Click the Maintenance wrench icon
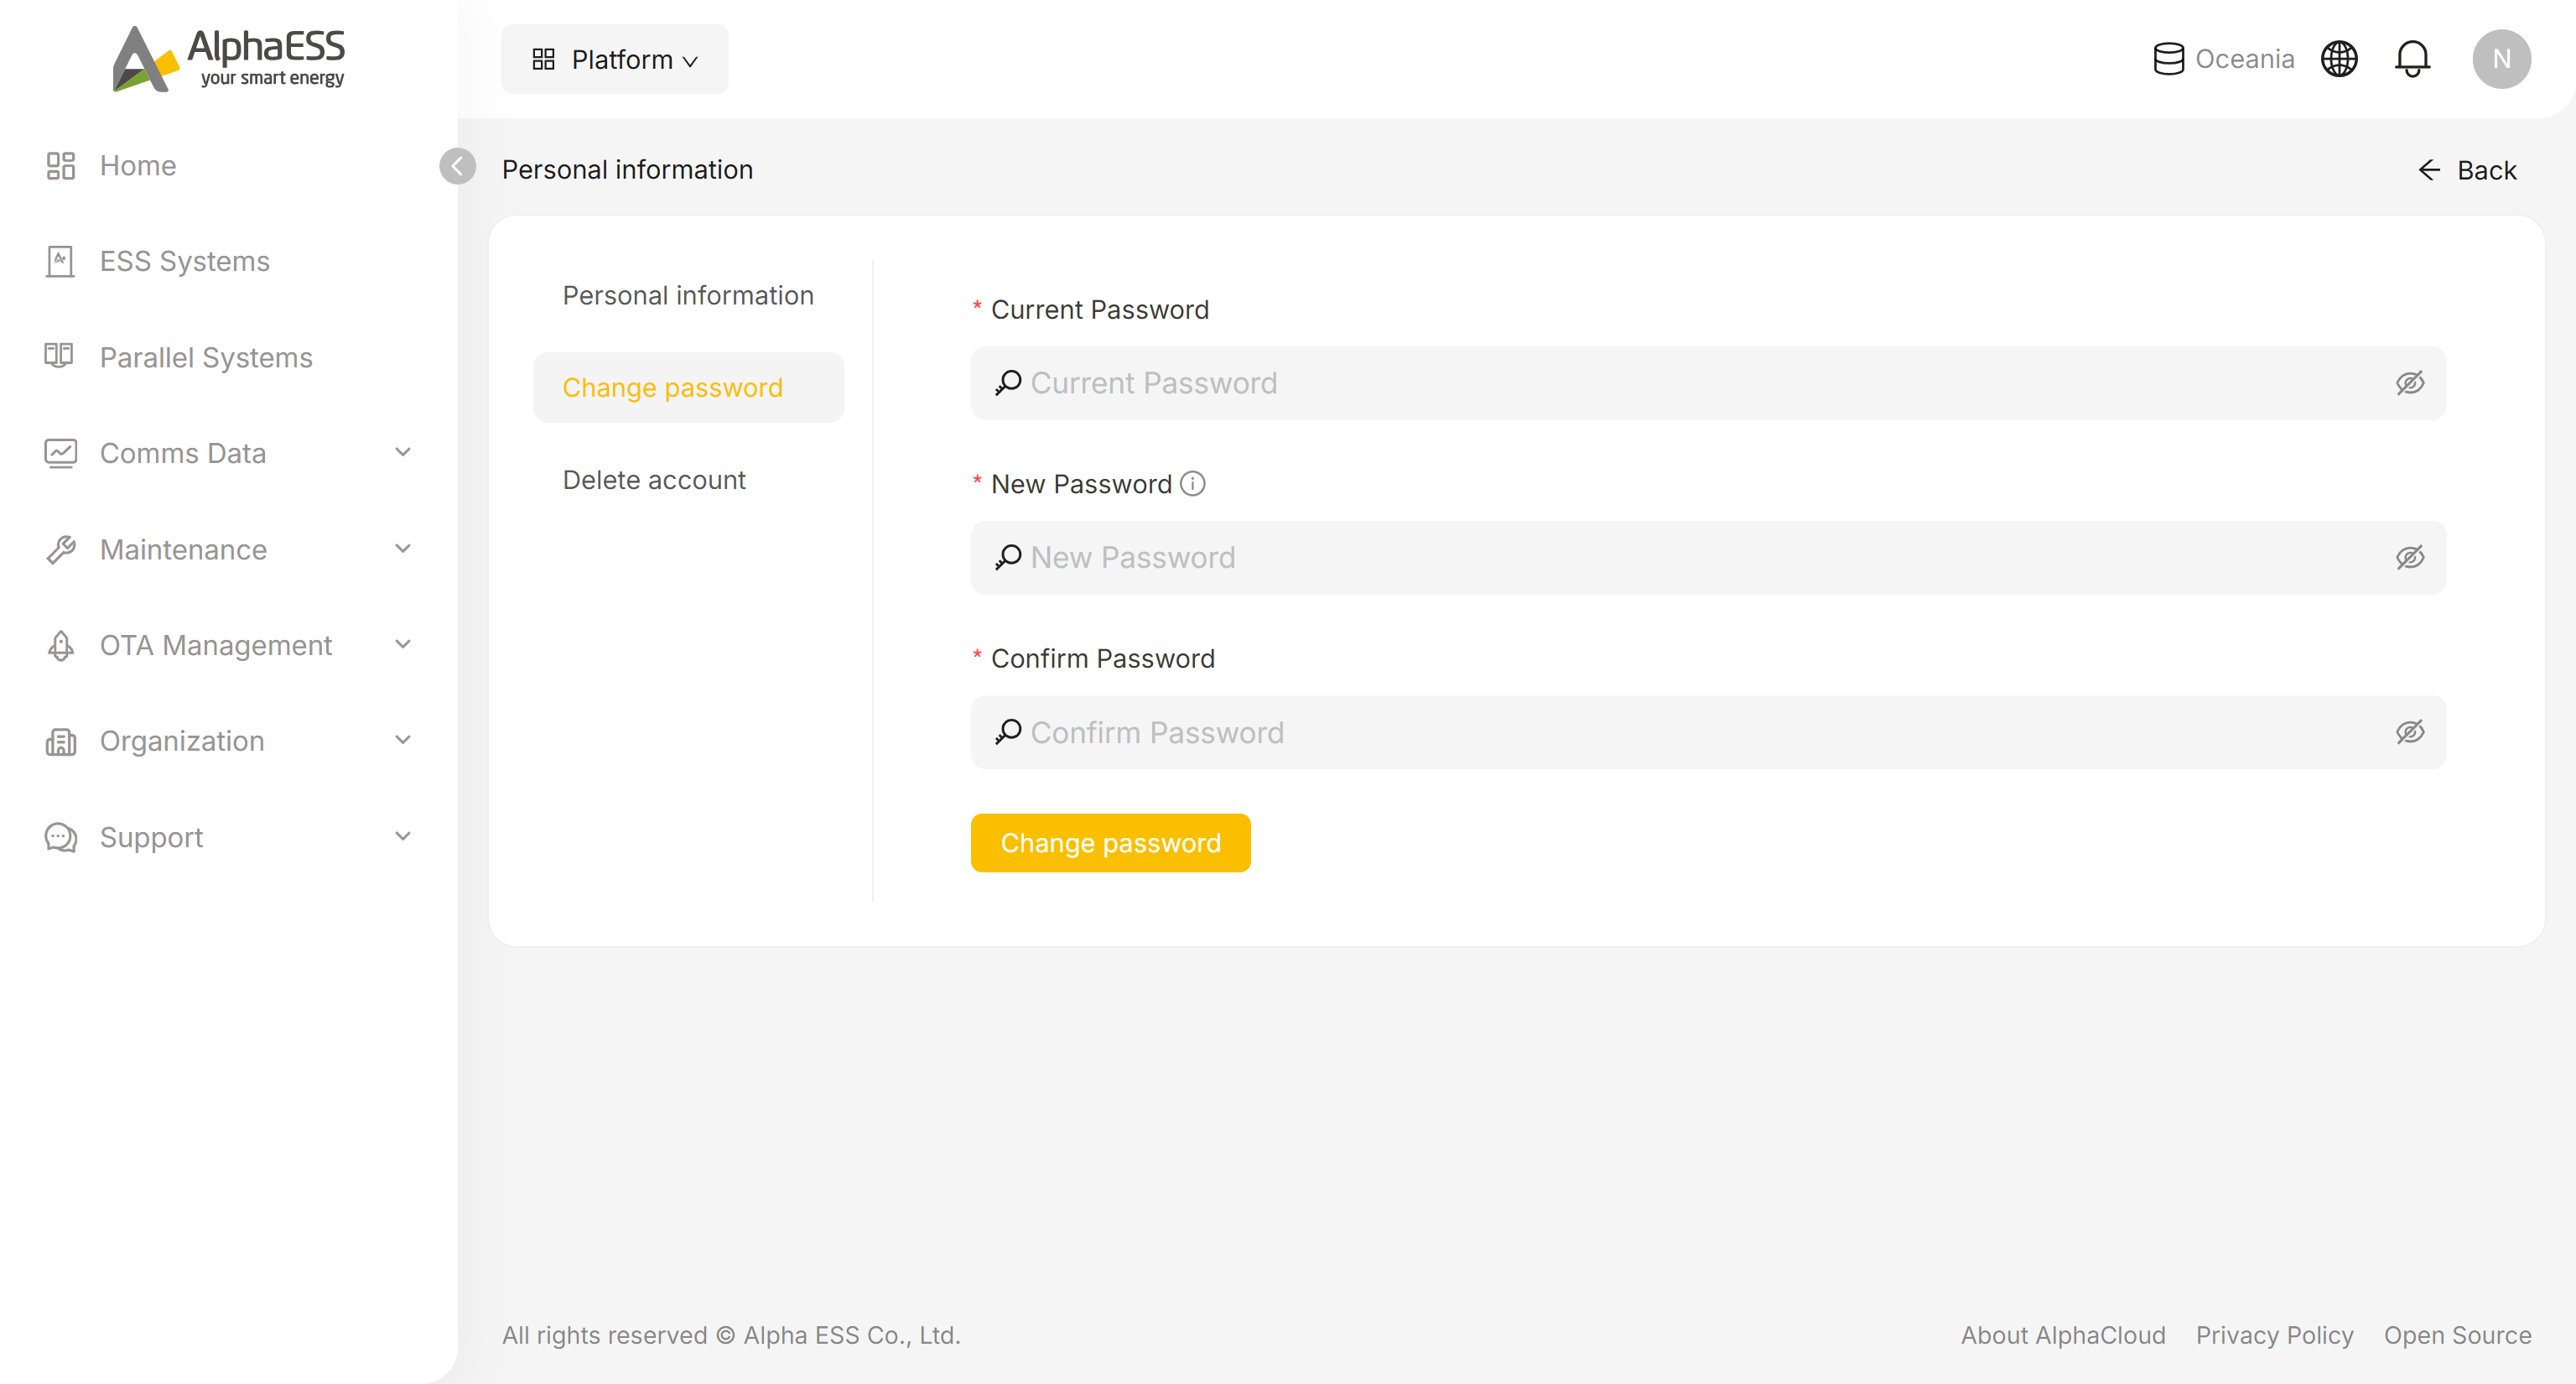2576x1384 pixels. 61,549
